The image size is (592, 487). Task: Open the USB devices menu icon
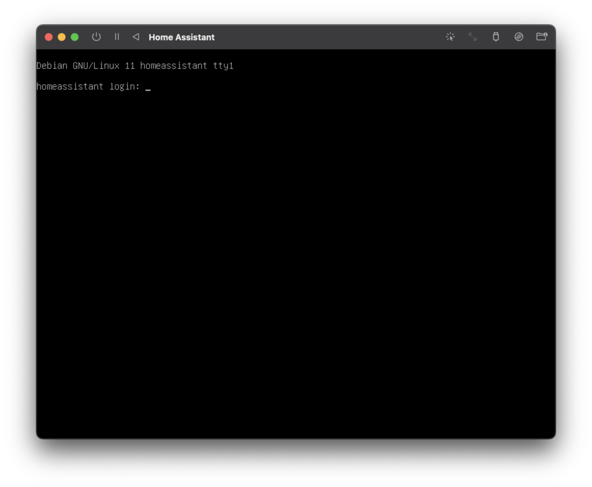[x=495, y=36]
